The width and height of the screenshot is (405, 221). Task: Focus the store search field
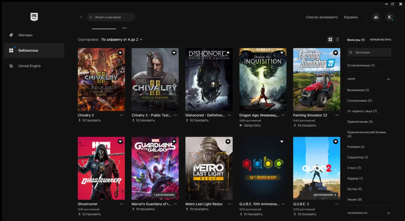[111, 17]
